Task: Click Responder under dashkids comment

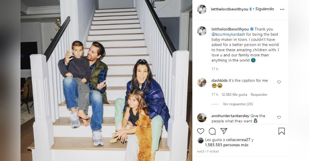Action: point(259,95)
